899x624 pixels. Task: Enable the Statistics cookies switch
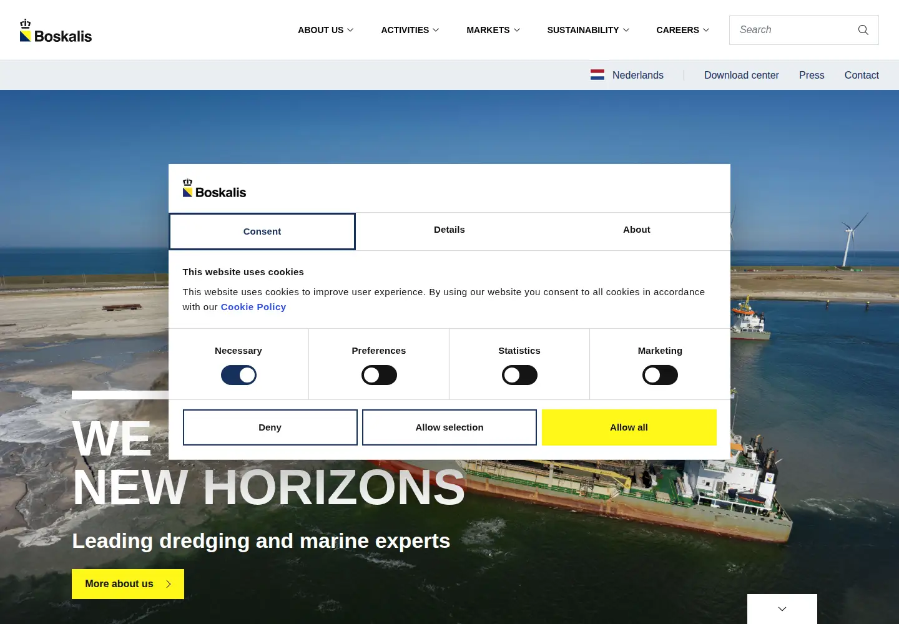519,375
